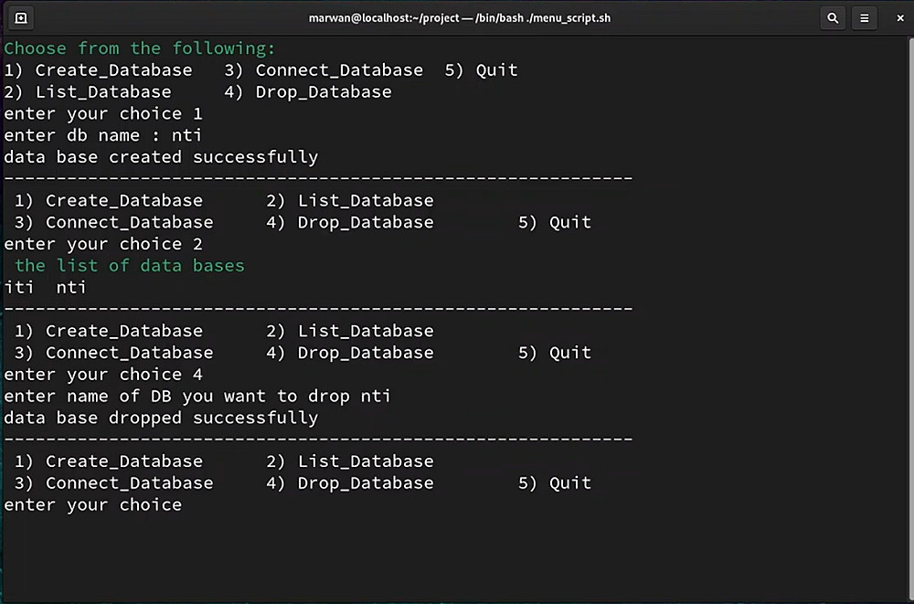Click the search icon in the header bar

click(833, 17)
